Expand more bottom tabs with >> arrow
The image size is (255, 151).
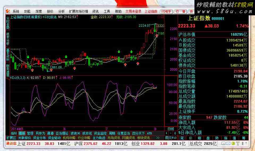[x=158, y=138]
